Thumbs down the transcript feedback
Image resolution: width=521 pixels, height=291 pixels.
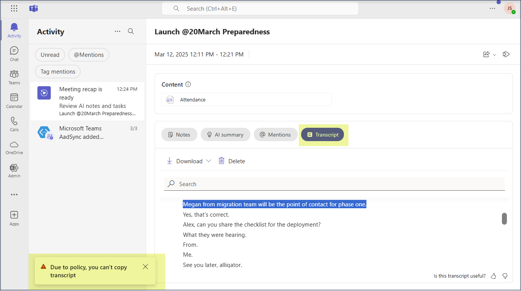pos(505,276)
